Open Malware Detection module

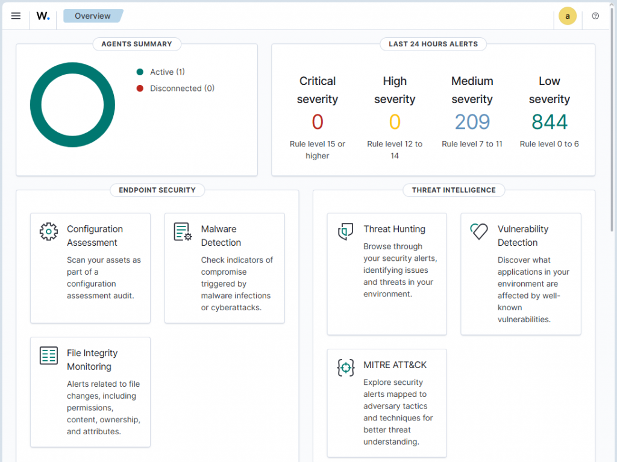[x=225, y=268]
